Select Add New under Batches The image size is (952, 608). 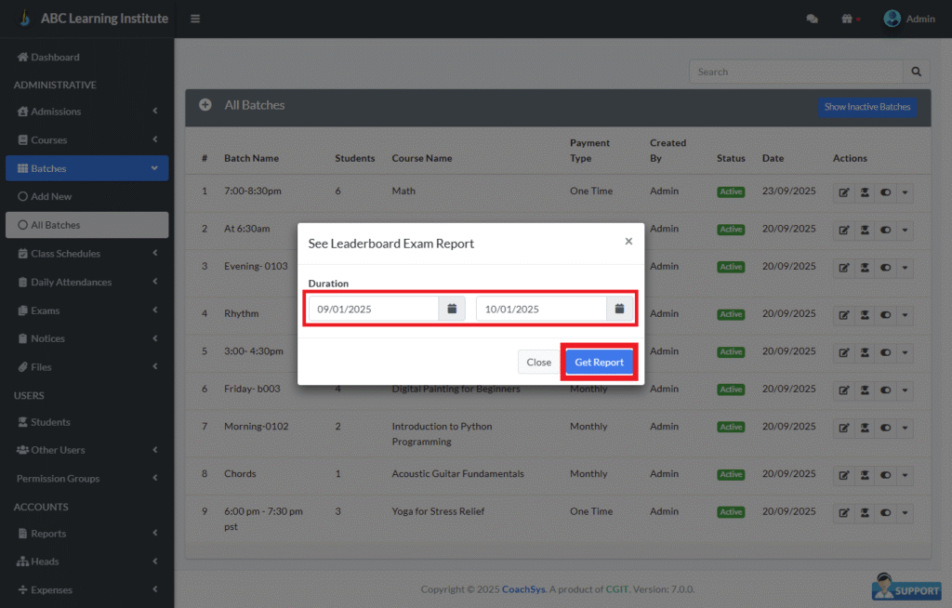click(51, 197)
